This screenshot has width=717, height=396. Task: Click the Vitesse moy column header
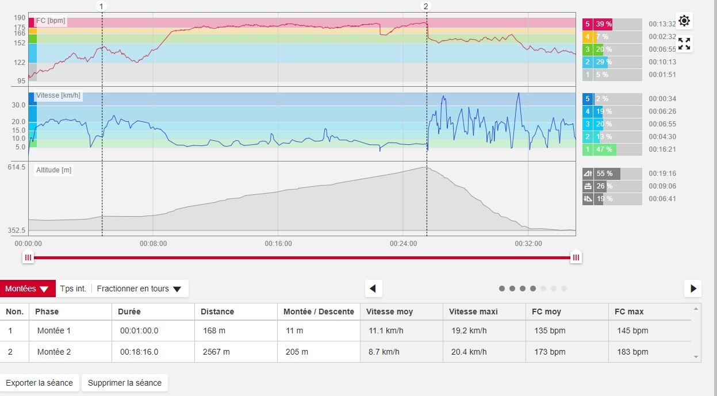[x=401, y=312]
